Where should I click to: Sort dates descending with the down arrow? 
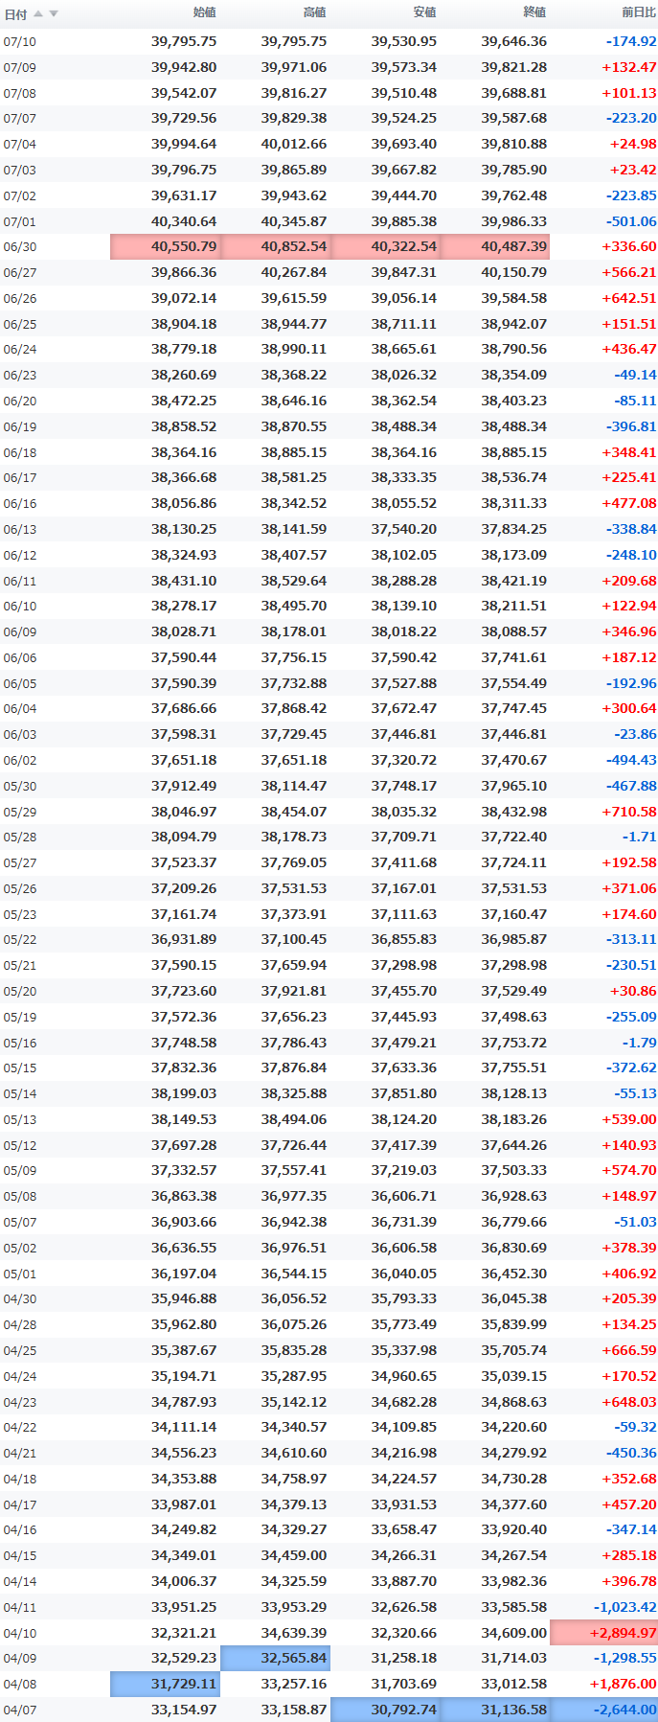tap(54, 13)
